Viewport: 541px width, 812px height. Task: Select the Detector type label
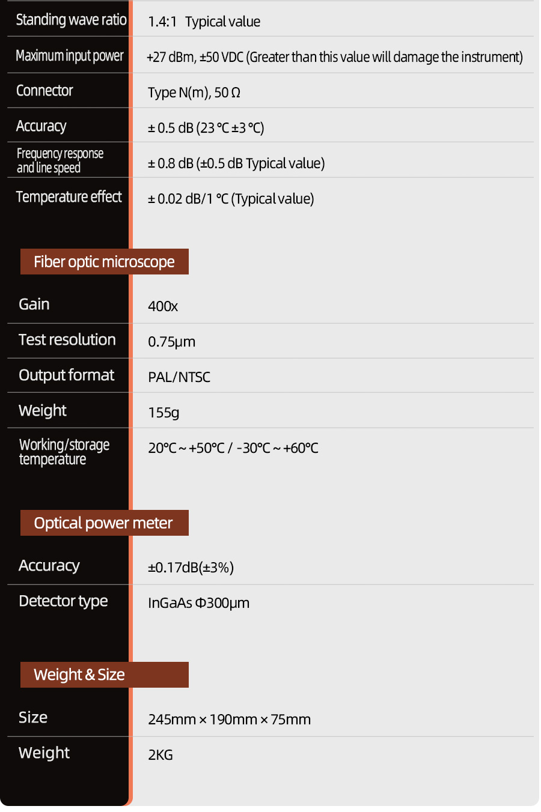63,601
